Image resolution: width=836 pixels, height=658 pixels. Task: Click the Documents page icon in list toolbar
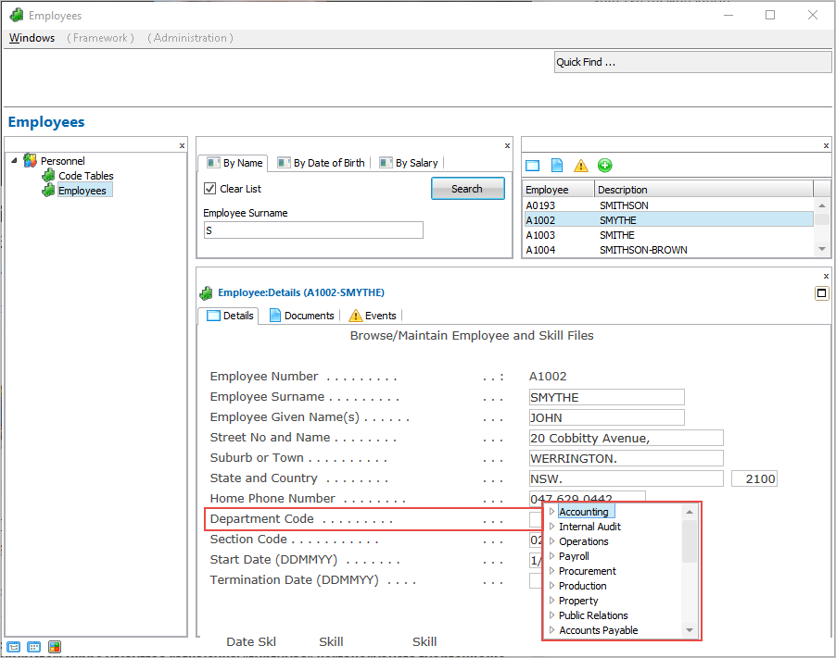(x=557, y=166)
